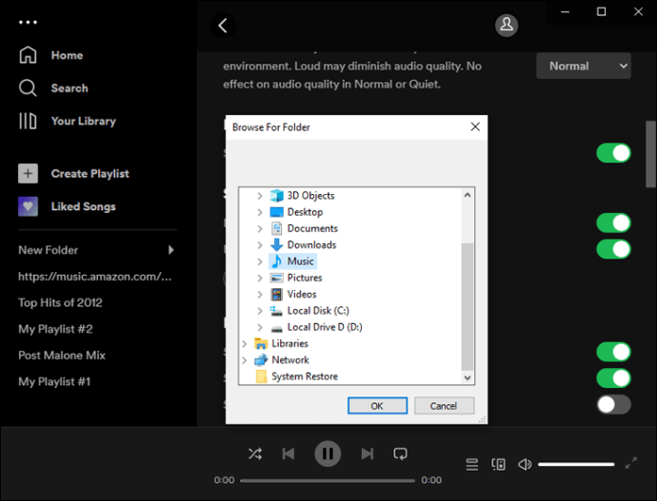The height and width of the screenshot is (501, 657).
Task: Open the Top Hits of 2012 playlist
Action: 60,302
